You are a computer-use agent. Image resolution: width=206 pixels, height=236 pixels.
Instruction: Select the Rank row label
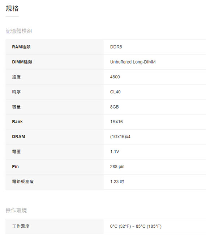(x=17, y=122)
